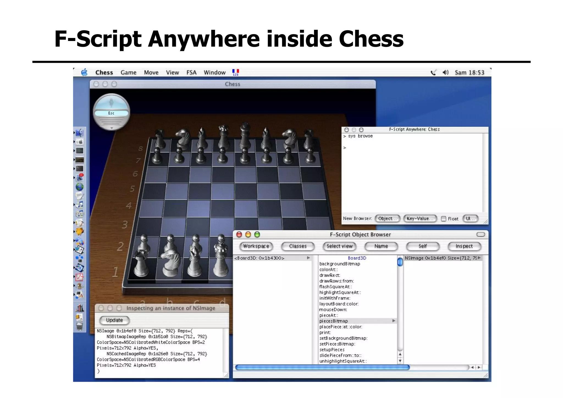563x398 pixels.
Task: Click the Inspect button
Action: coord(464,246)
